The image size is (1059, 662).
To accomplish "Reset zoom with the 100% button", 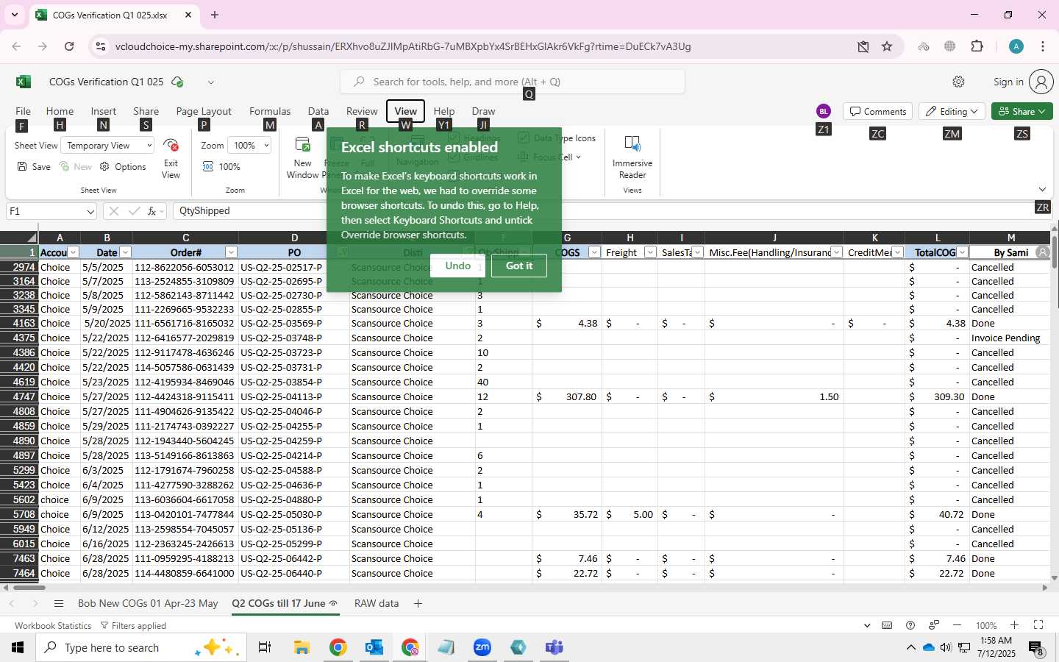I will 221,167.
